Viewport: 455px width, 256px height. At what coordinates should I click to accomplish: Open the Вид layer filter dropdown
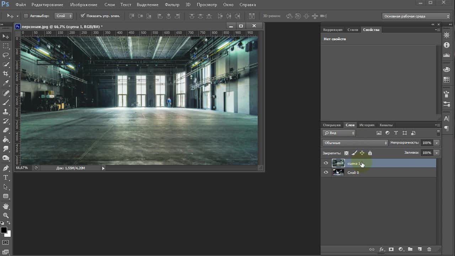pos(339,133)
